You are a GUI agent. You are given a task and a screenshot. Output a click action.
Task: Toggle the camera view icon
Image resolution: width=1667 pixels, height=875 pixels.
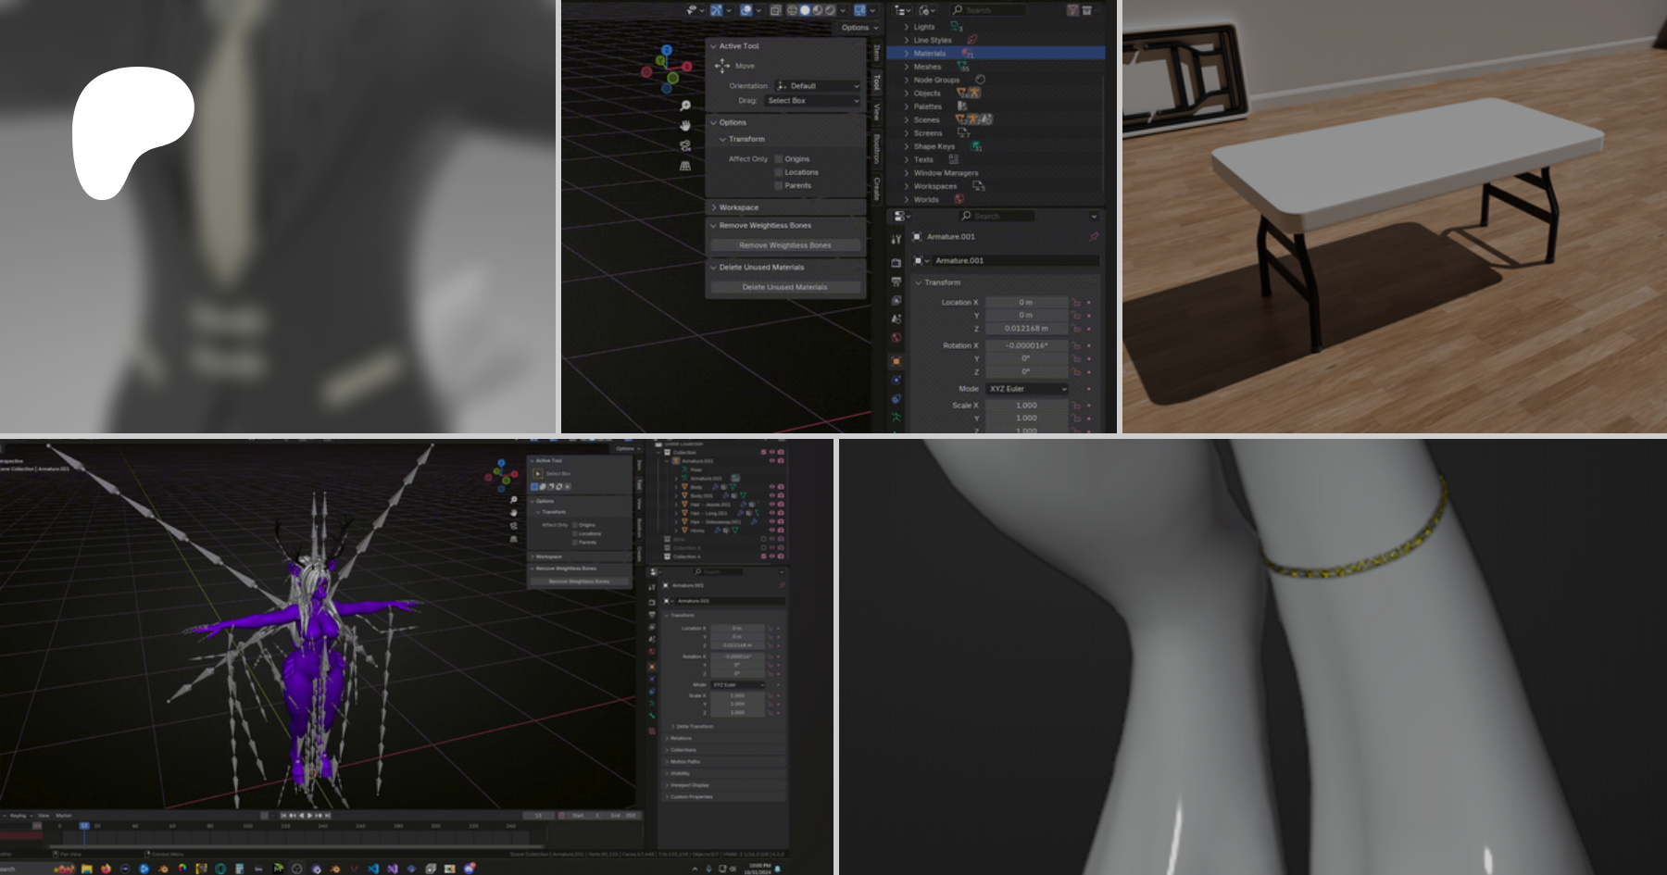685,145
